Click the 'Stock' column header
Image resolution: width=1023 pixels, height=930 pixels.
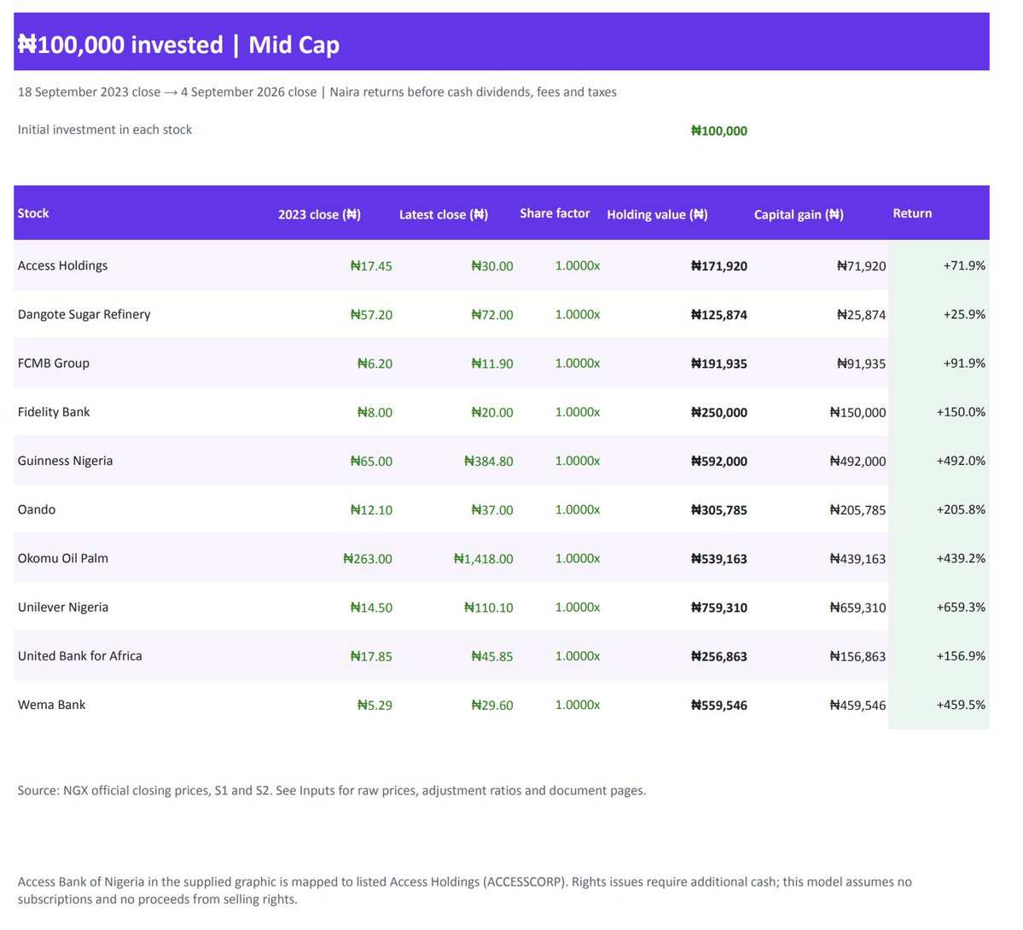point(33,213)
